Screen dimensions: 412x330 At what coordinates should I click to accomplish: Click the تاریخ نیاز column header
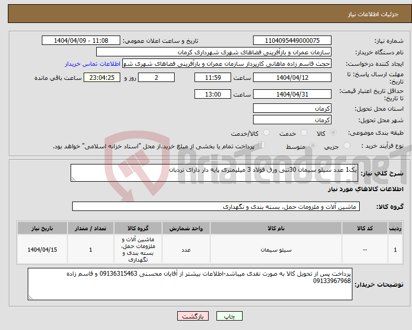click(x=42, y=228)
